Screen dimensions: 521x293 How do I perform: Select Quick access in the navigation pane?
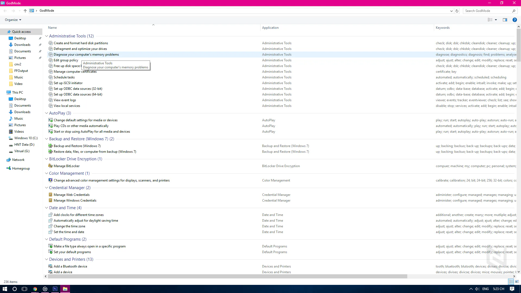click(x=21, y=32)
